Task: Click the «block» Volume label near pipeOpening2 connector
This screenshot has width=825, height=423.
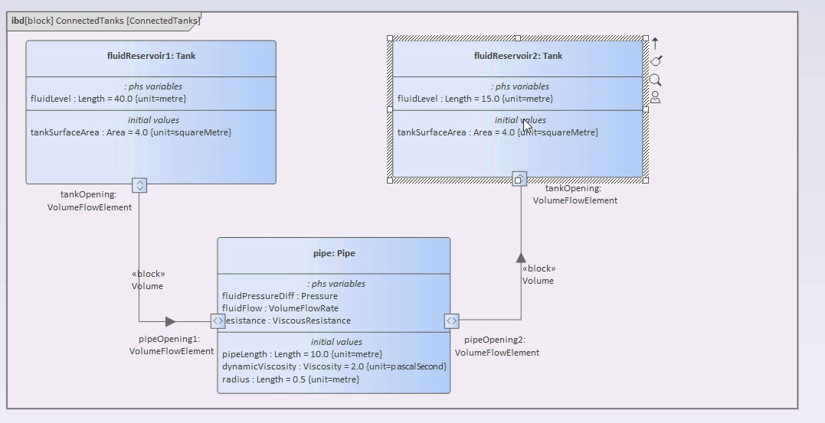Action: coord(539,275)
